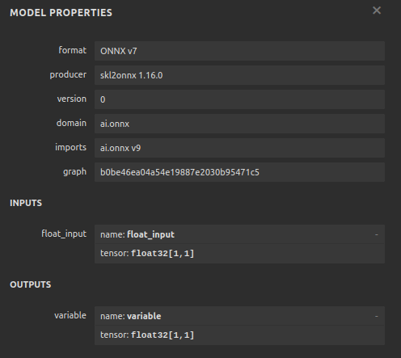Collapse the float_input details toggle
Viewport: 401px width, 358px height.
(x=377, y=234)
